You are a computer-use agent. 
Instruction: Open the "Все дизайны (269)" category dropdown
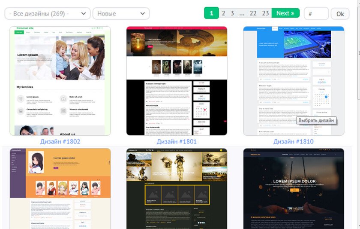(x=48, y=14)
